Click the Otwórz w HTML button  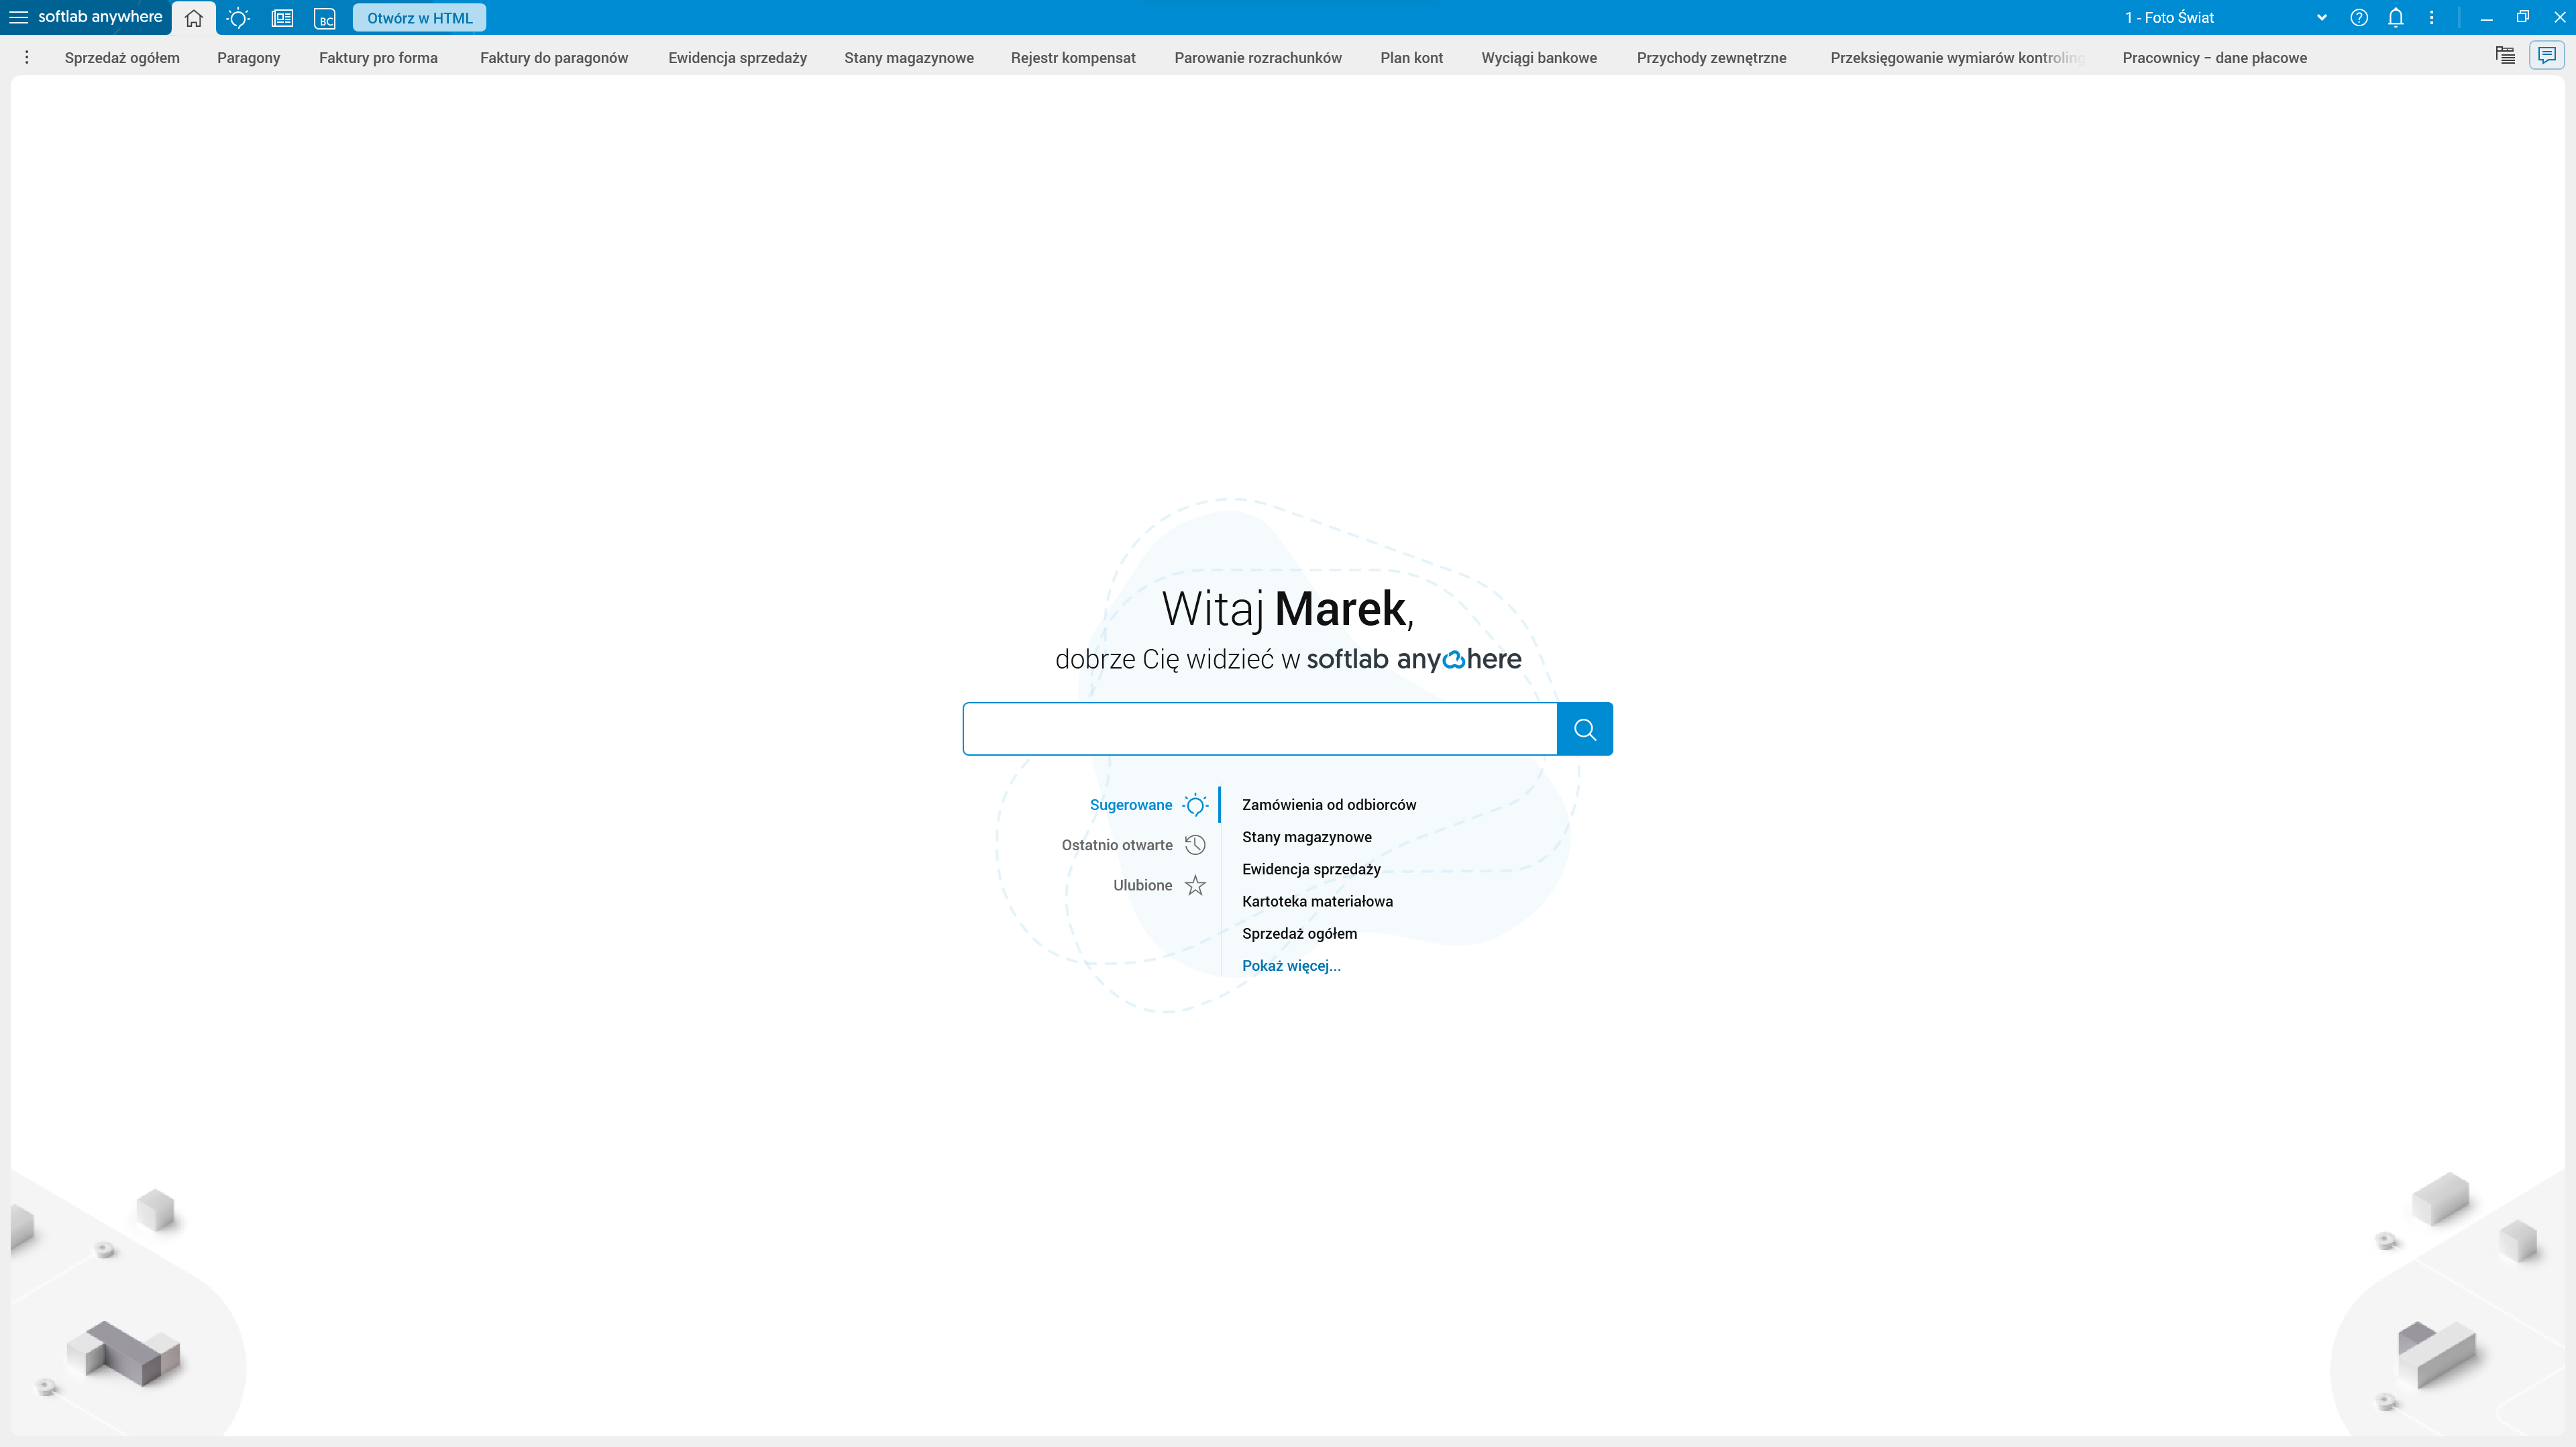[x=419, y=18]
